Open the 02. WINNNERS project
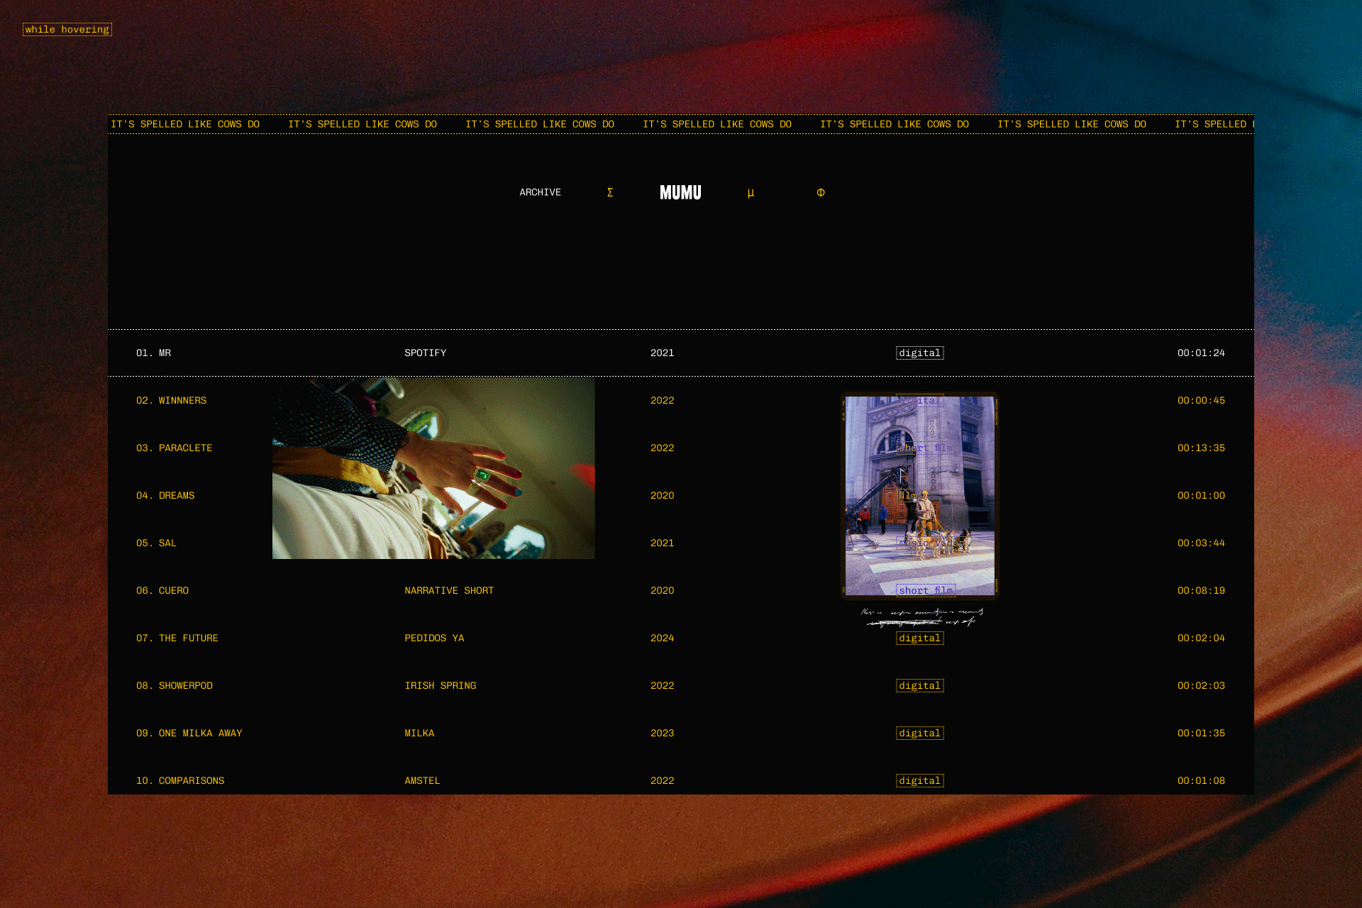The width and height of the screenshot is (1362, 908). 172,401
